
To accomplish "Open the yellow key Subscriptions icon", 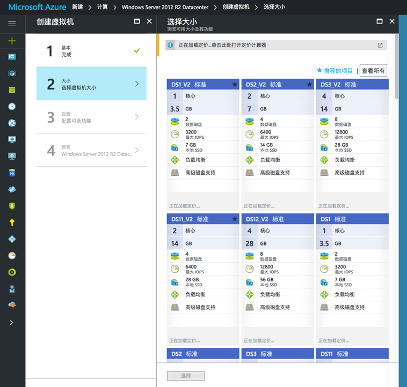I will click(12, 222).
